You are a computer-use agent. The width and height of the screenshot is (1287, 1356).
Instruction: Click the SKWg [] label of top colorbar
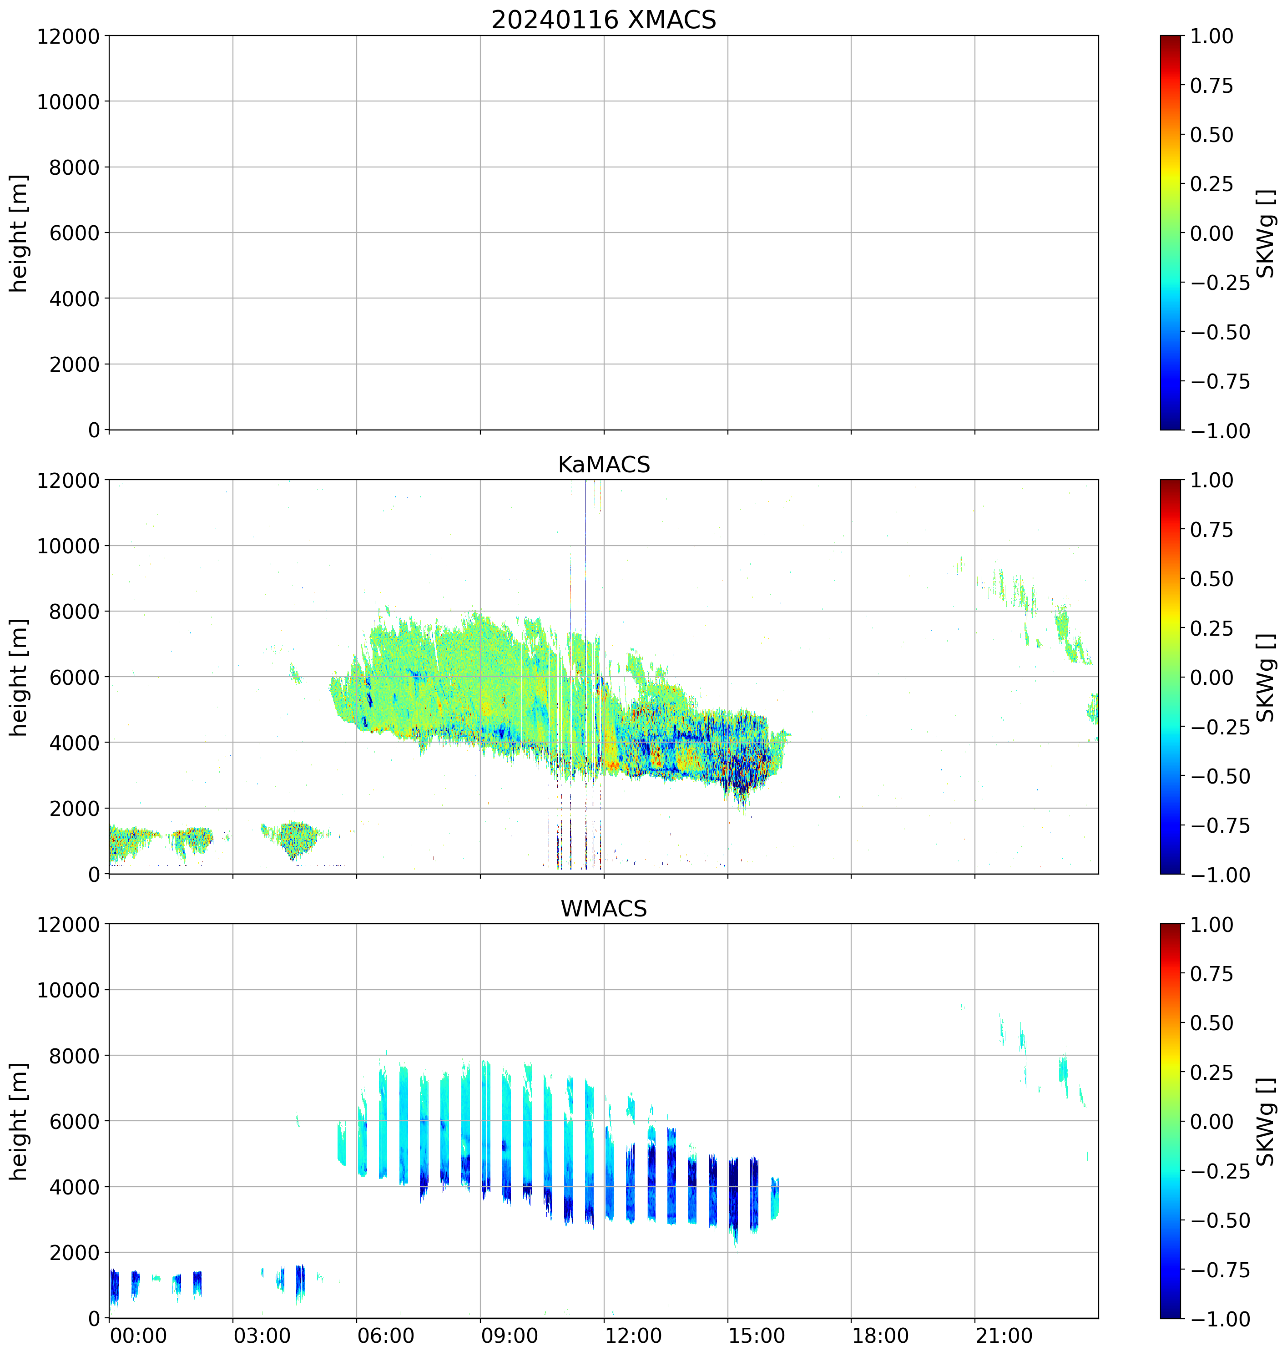1266,233
